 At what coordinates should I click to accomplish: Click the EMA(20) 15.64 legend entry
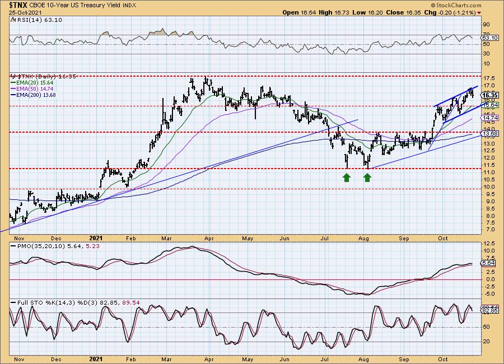point(32,83)
